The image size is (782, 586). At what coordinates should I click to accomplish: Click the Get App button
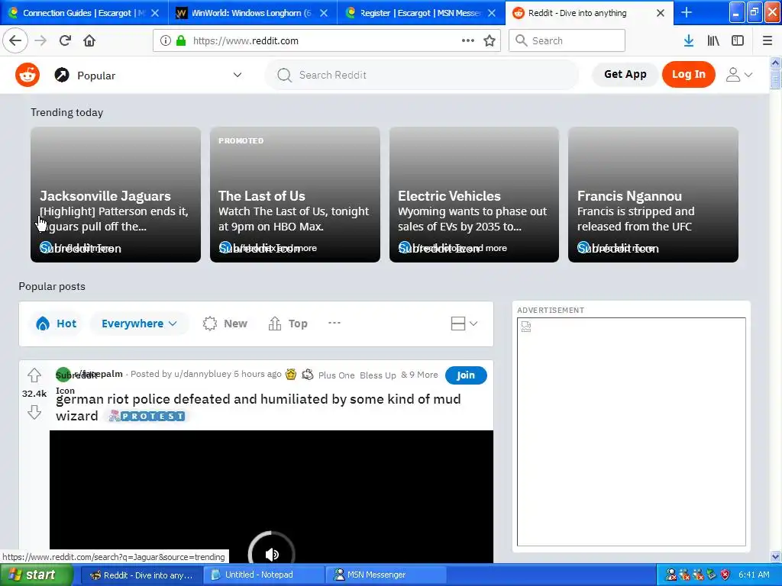(625, 74)
